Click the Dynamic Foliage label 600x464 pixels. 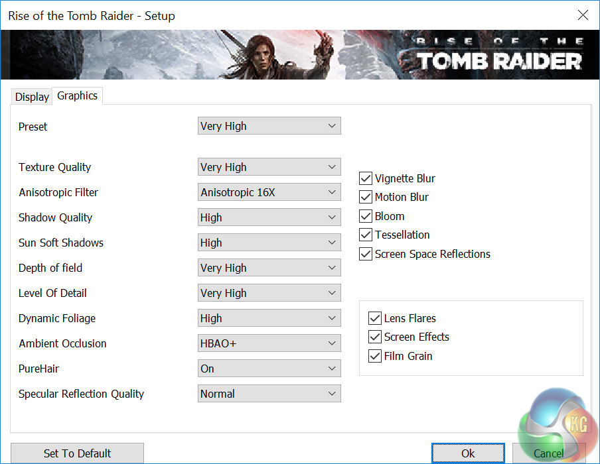coord(57,318)
